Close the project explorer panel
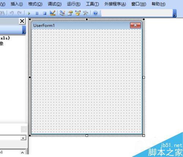The image size is (183, 157). (x=22, y=21)
